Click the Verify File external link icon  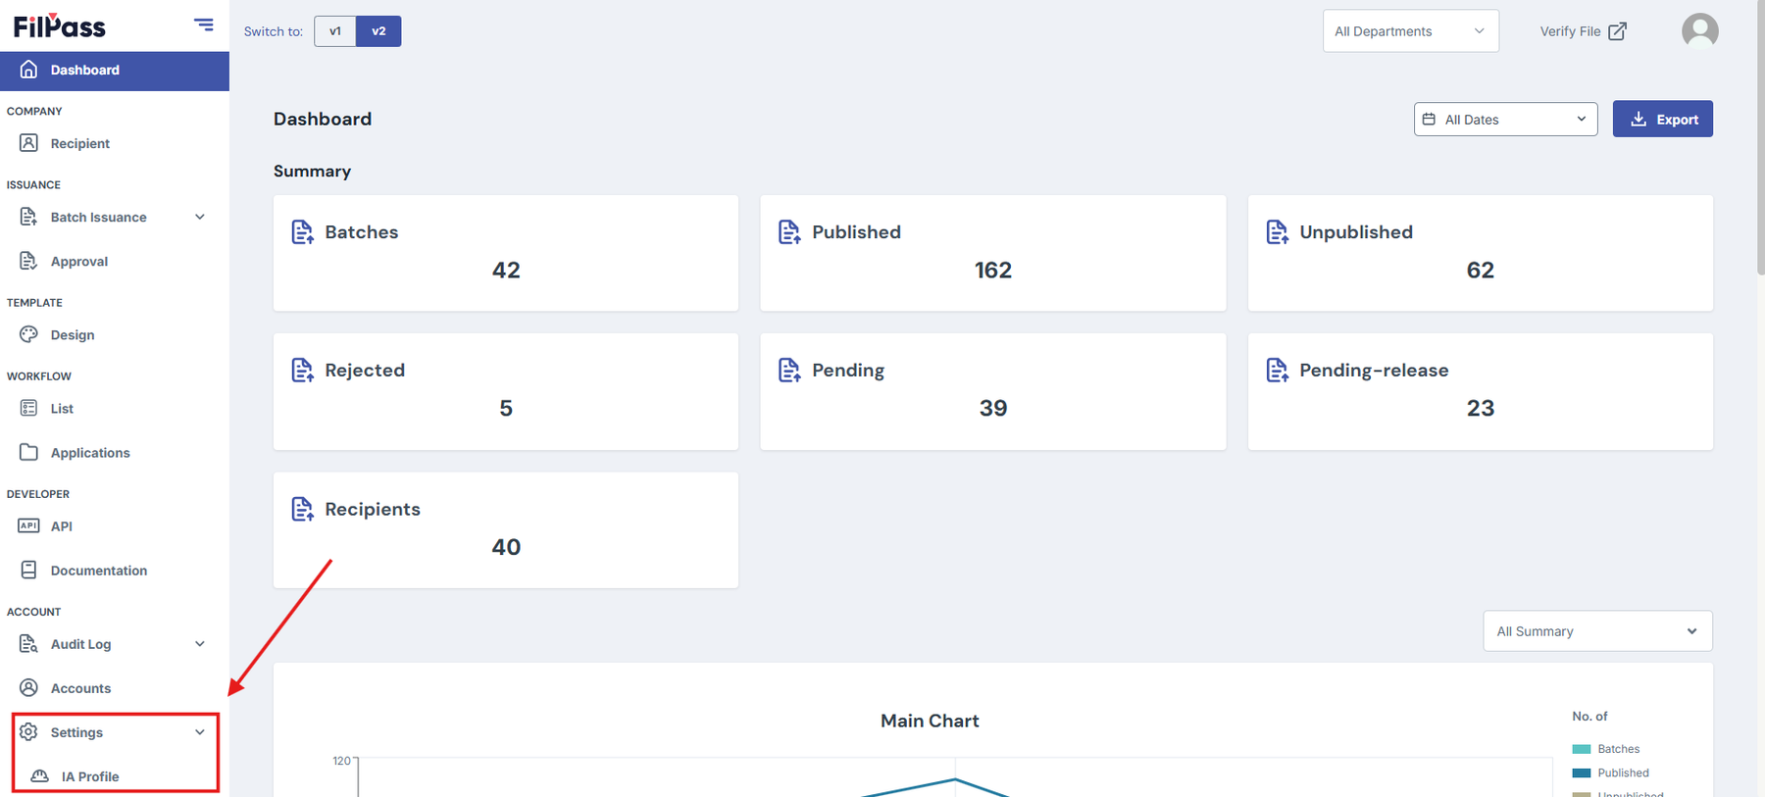(x=1618, y=31)
